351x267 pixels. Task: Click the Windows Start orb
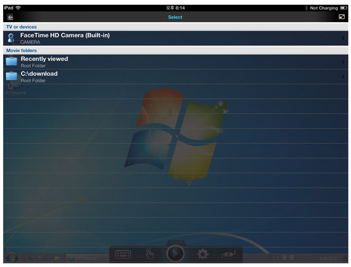click(12, 258)
